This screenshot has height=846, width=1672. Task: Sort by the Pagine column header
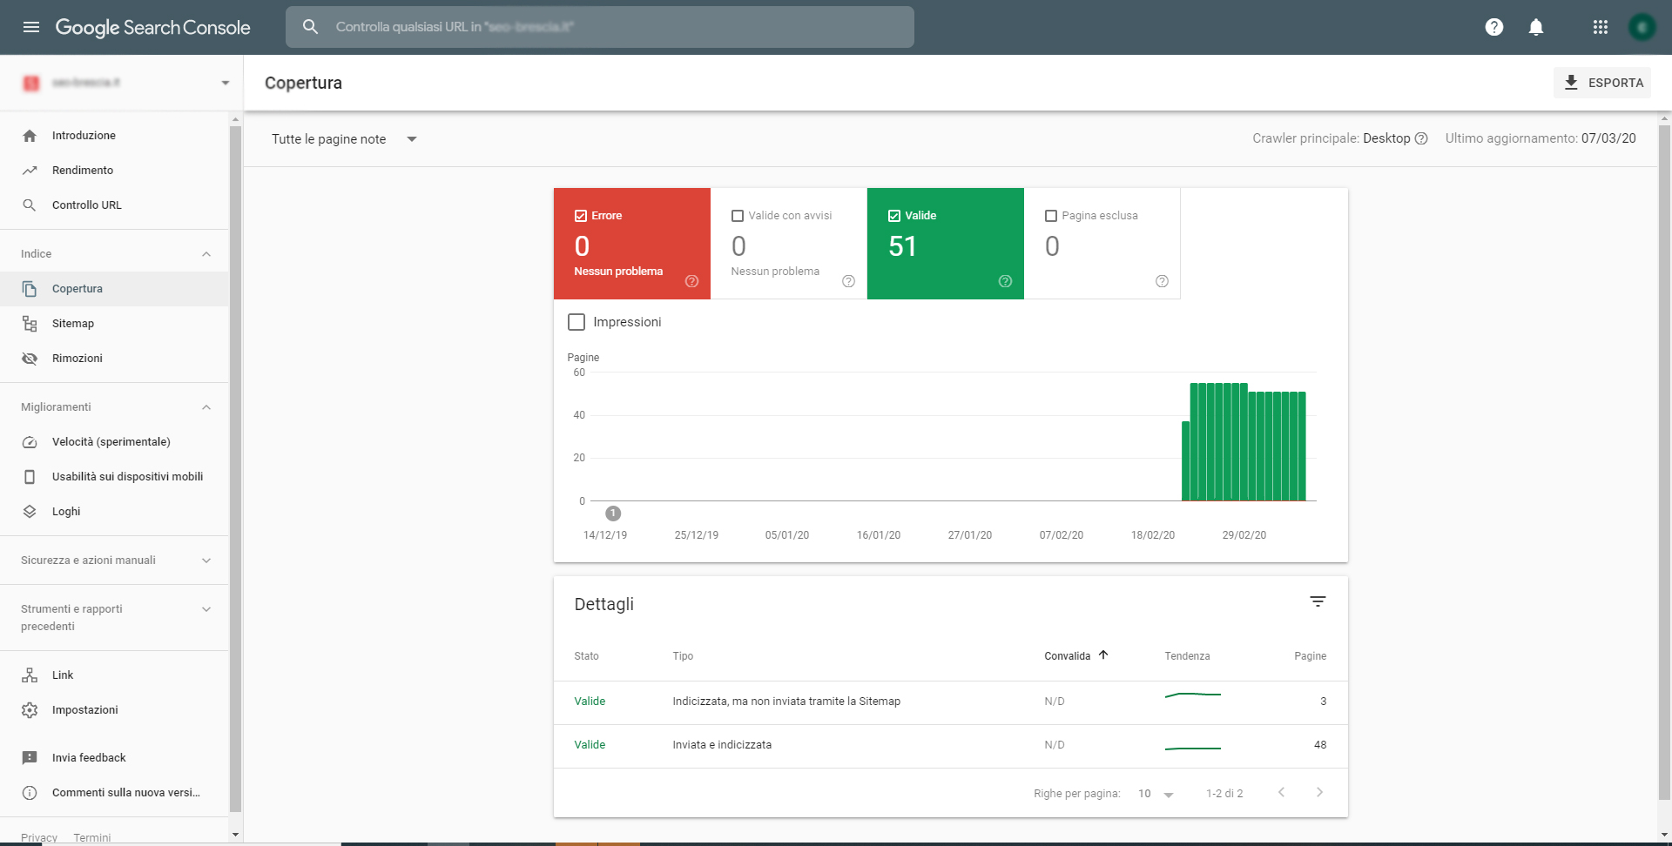(1310, 656)
